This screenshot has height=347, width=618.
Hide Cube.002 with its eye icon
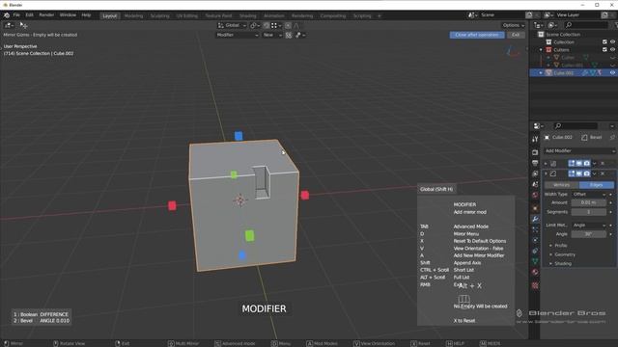tap(613, 73)
